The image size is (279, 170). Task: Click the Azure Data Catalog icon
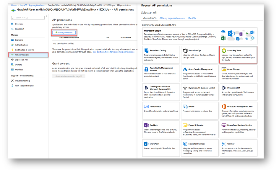coord(146,51)
